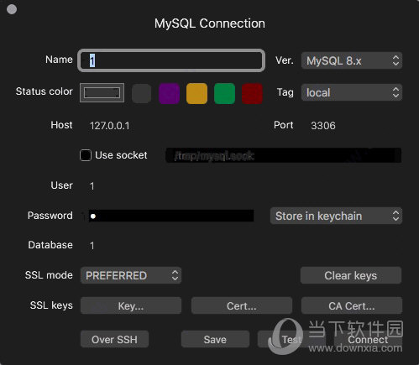Open the custom status color well
Image resolution: width=419 pixels, height=365 pixels.
[102, 92]
